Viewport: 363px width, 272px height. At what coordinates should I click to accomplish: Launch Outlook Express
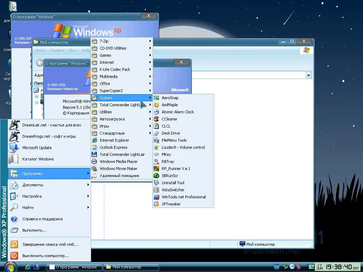point(122,147)
